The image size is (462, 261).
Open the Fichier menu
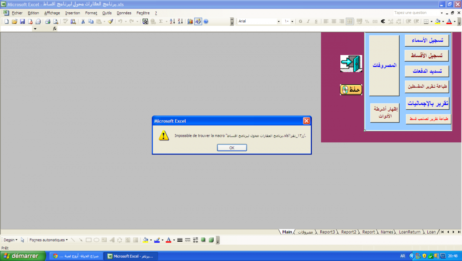tap(17, 13)
